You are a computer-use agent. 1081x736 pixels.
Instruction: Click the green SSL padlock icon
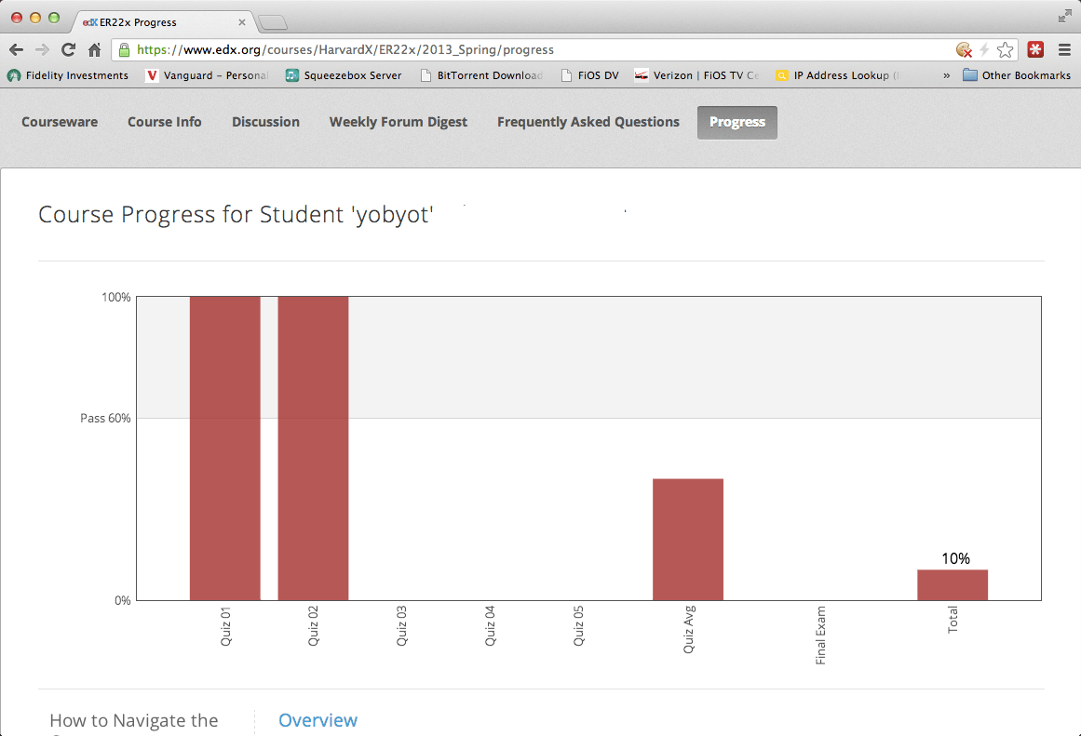pyautogui.click(x=124, y=49)
